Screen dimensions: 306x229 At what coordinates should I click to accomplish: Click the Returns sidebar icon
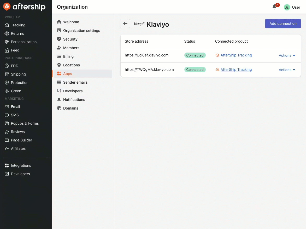pyautogui.click(x=7, y=34)
